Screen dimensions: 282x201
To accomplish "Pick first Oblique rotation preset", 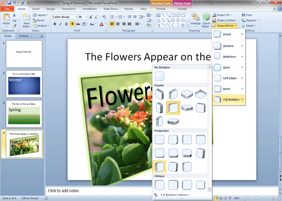I will pos(159,185).
